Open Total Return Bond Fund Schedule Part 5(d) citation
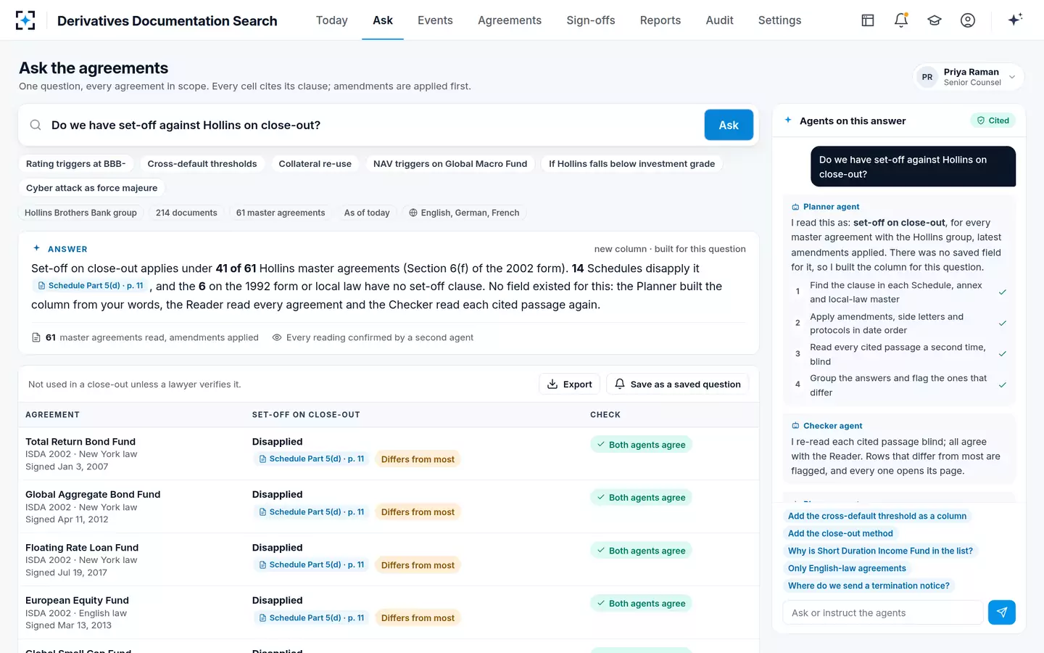Viewport: 1044px width, 653px height. (x=312, y=459)
